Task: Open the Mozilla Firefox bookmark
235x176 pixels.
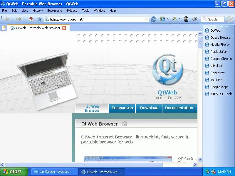Action: click(x=218, y=45)
